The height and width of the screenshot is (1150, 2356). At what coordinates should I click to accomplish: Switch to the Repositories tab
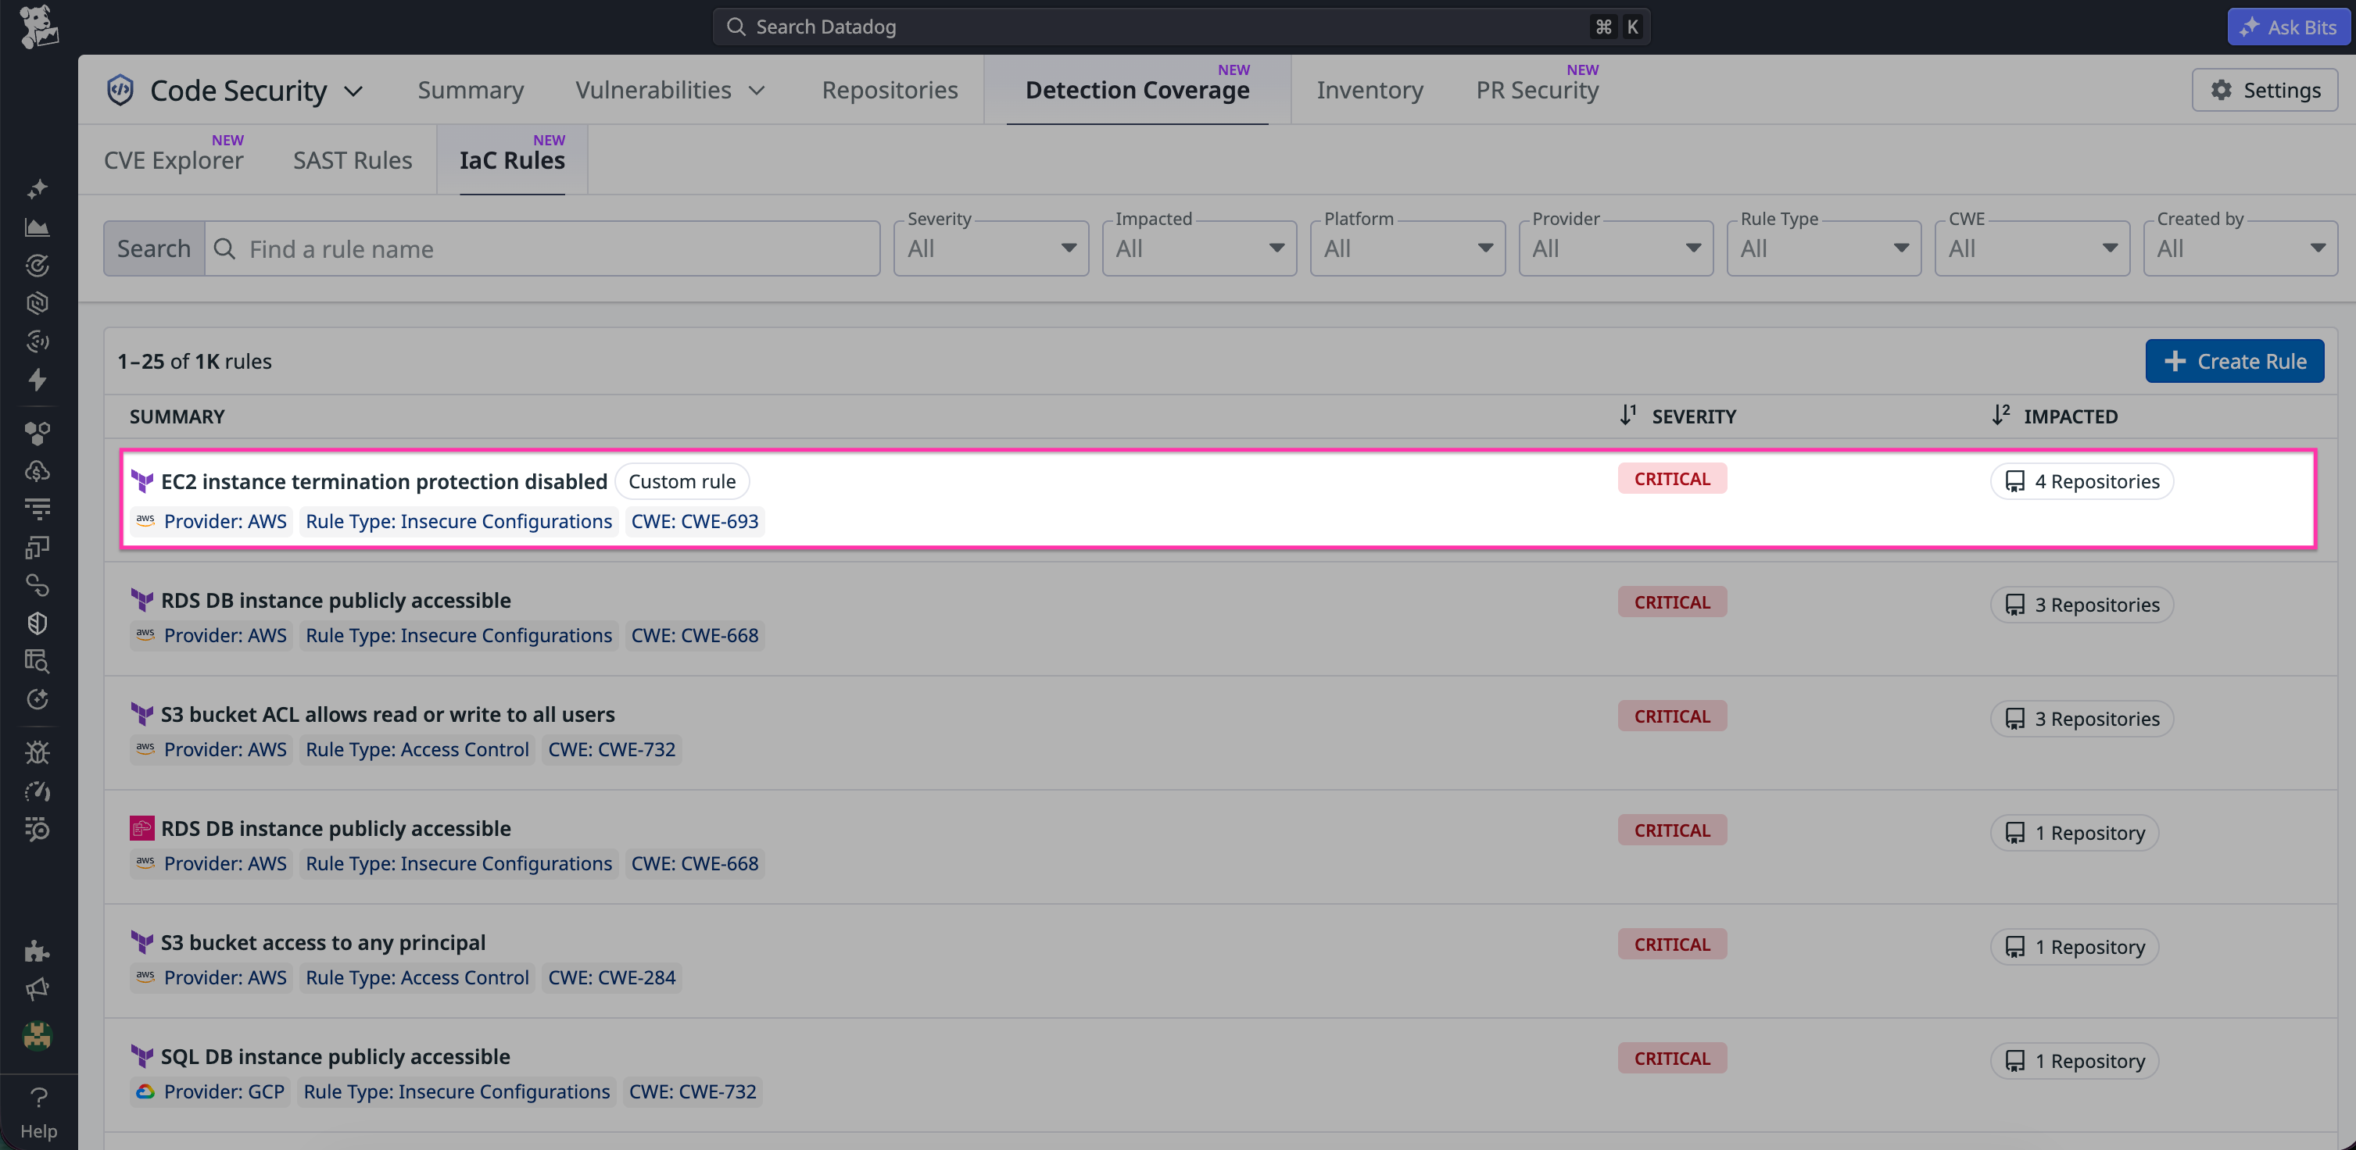tap(890, 90)
